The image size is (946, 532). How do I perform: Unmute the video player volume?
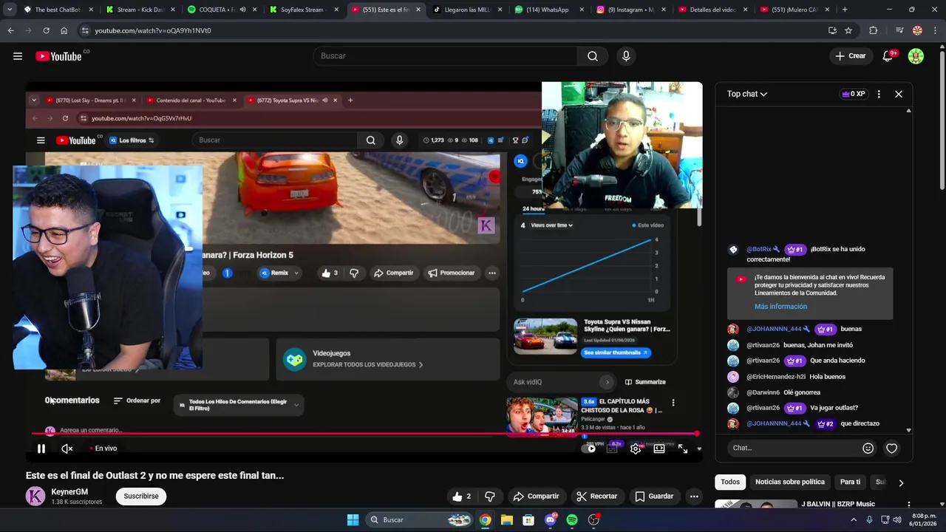click(x=67, y=449)
